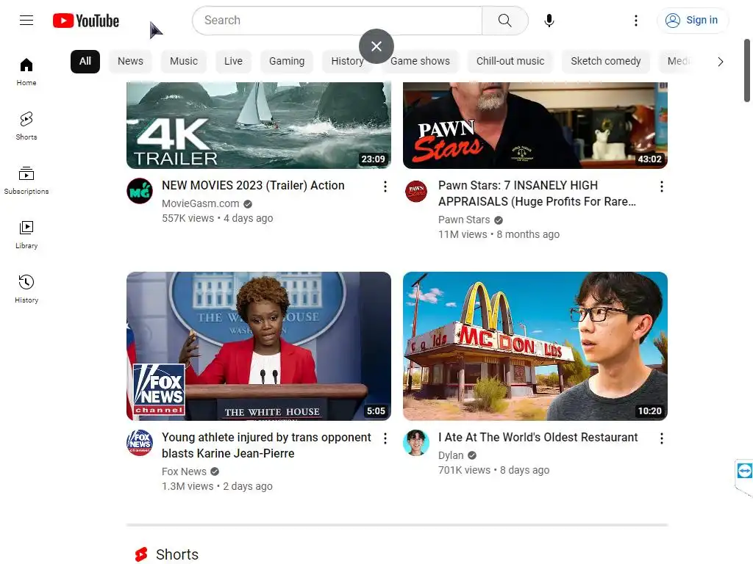Viewport: 753px width, 564px height.
Task: Select the Sketch comedy chip
Action: pos(606,62)
